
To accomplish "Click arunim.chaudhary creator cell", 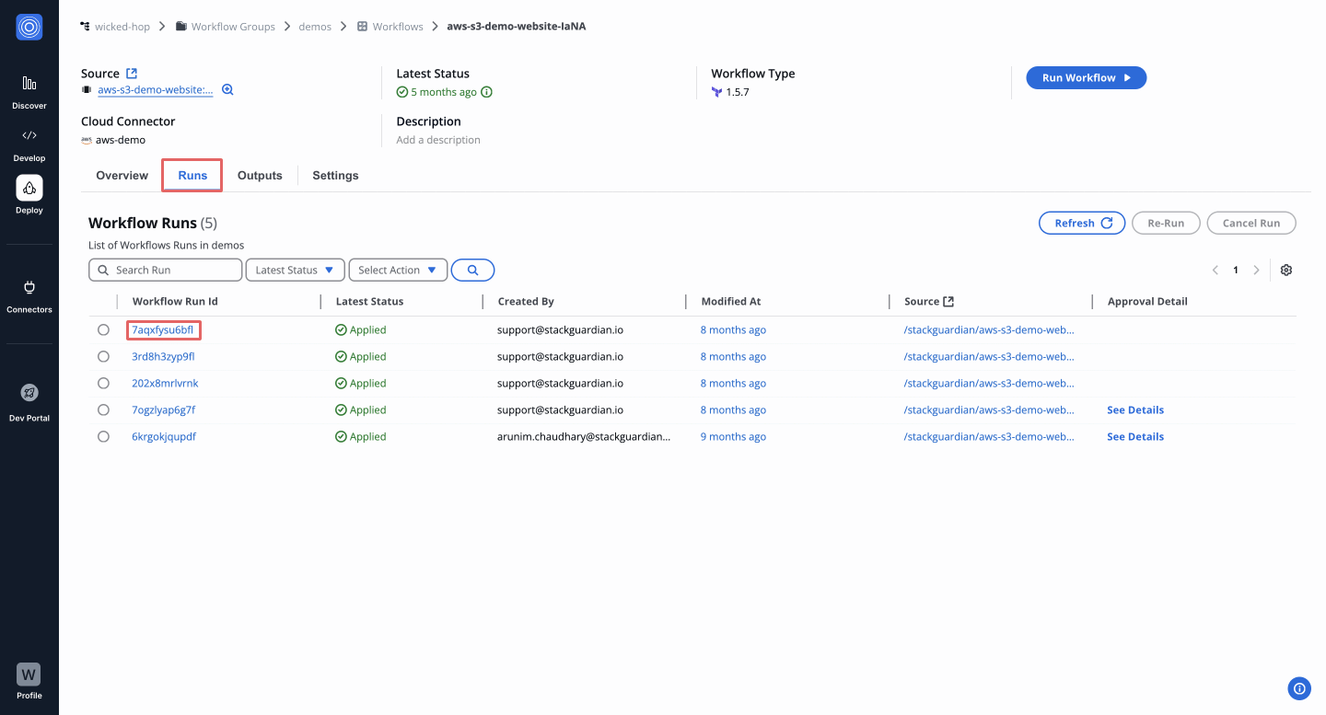I will click(x=584, y=436).
